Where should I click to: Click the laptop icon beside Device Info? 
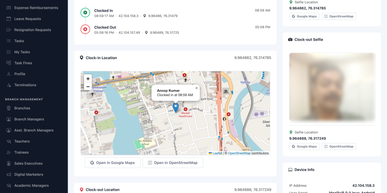[x=290, y=169]
